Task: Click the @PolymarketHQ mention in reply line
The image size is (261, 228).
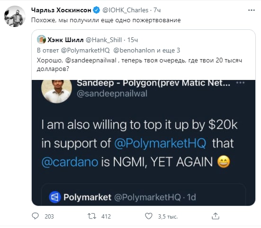Action: tap(85, 50)
